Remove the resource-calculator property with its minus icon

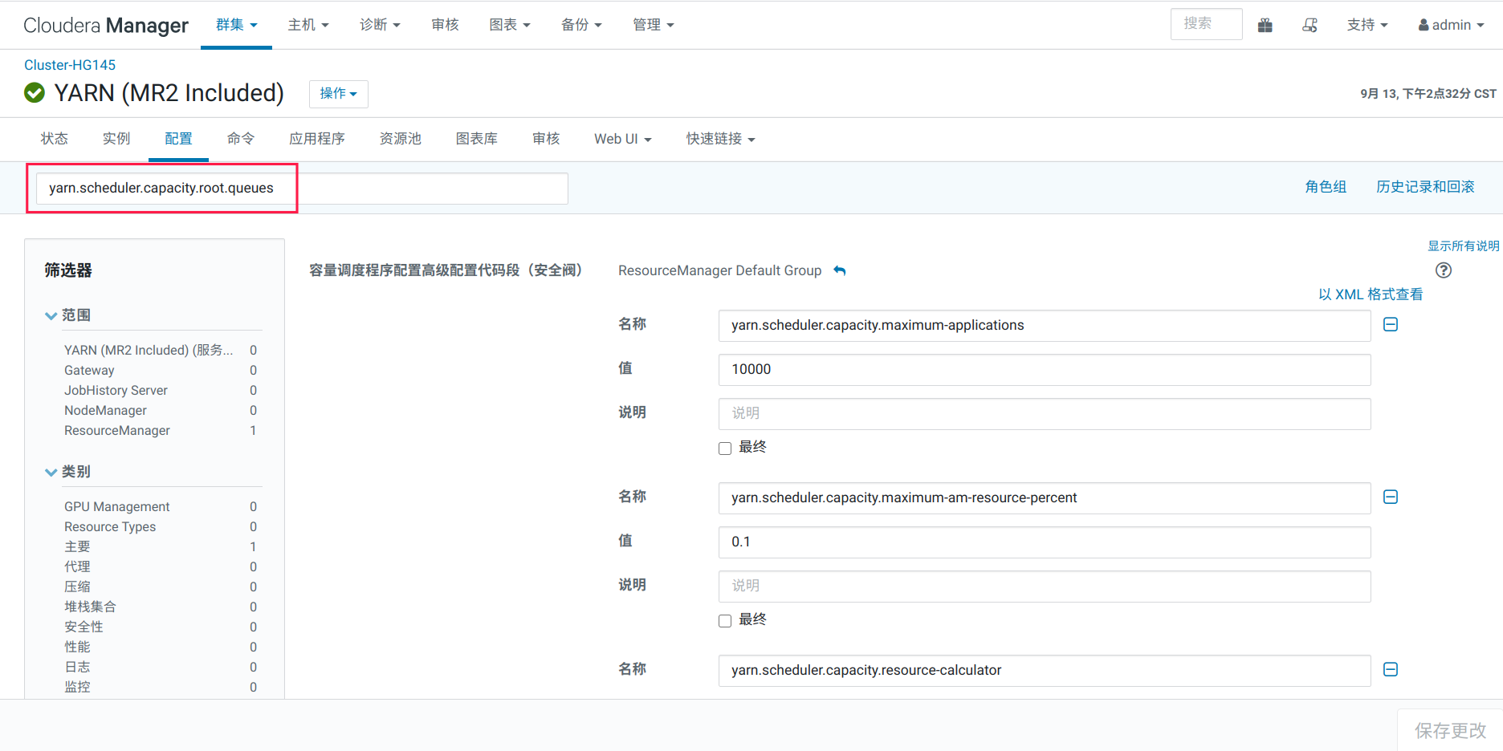pos(1391,669)
